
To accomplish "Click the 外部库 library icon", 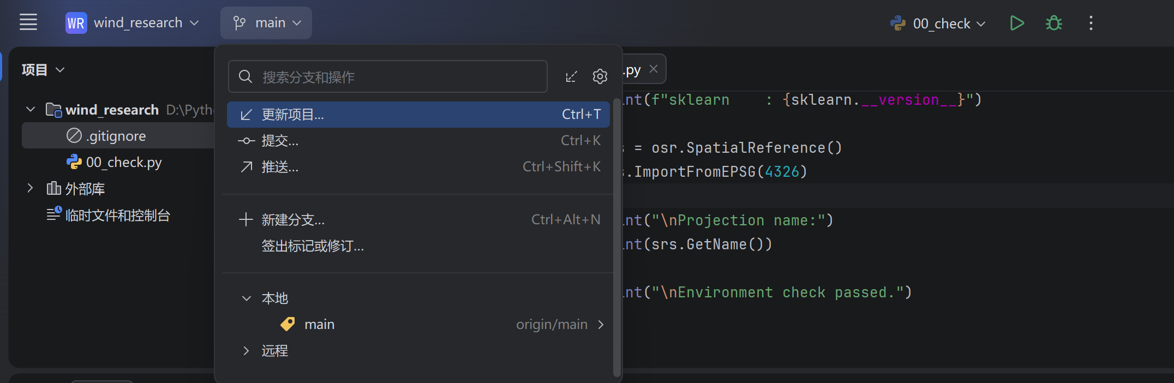I will point(53,188).
